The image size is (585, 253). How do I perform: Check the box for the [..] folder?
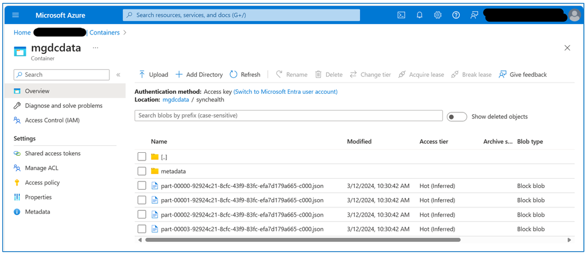pyautogui.click(x=142, y=157)
